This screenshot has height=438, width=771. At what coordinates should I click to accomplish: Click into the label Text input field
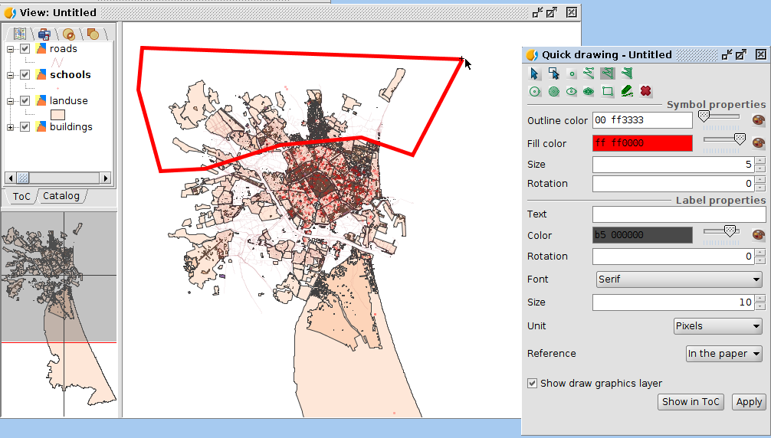(678, 214)
